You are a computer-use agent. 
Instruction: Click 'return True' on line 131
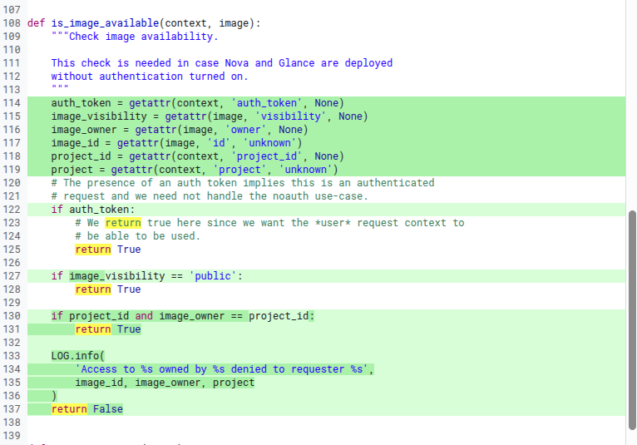[x=108, y=329]
